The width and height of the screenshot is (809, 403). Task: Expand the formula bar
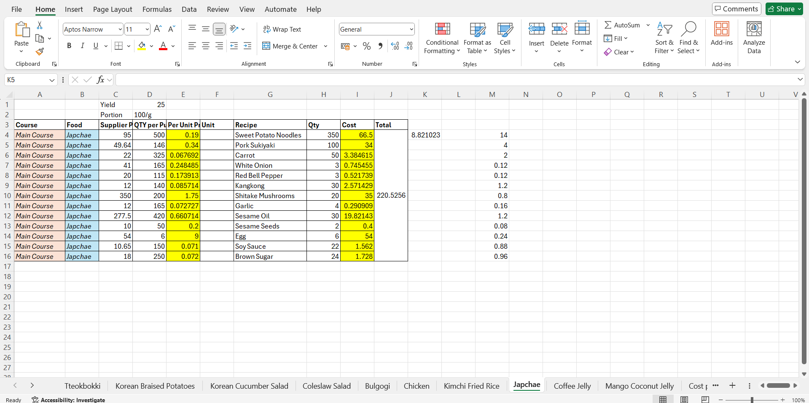tap(800, 79)
